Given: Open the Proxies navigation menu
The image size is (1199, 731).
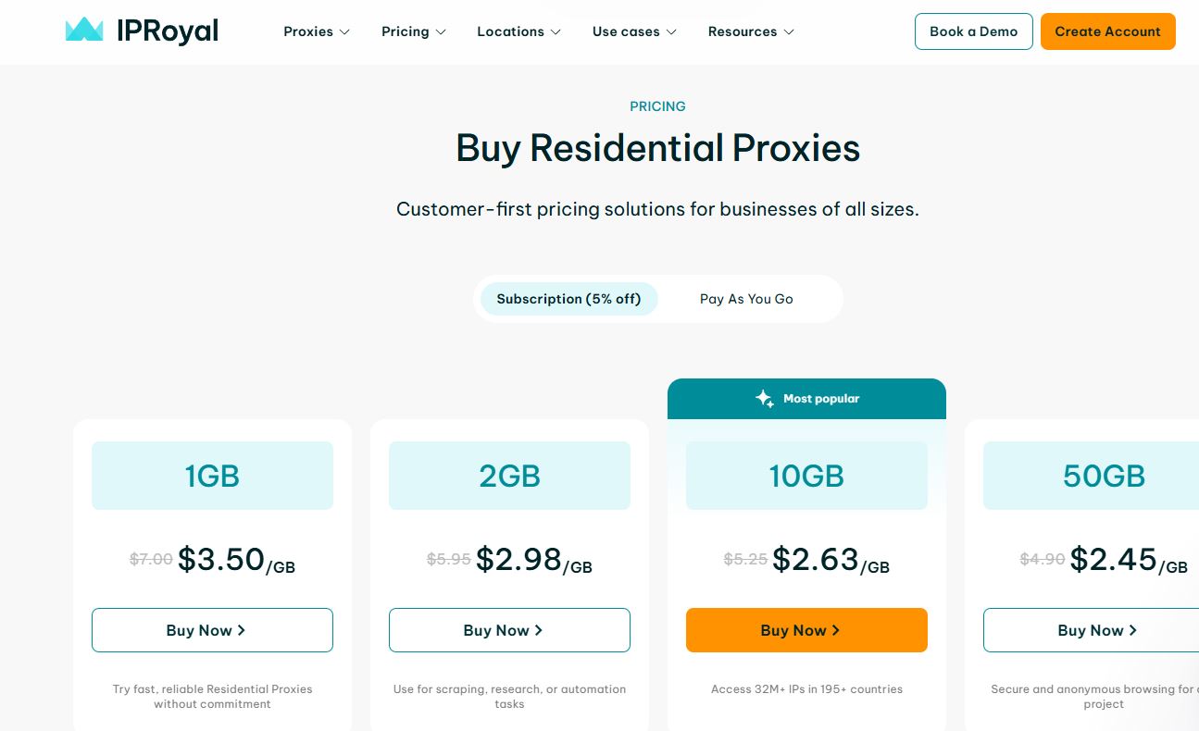Looking at the screenshot, I should pos(317,31).
